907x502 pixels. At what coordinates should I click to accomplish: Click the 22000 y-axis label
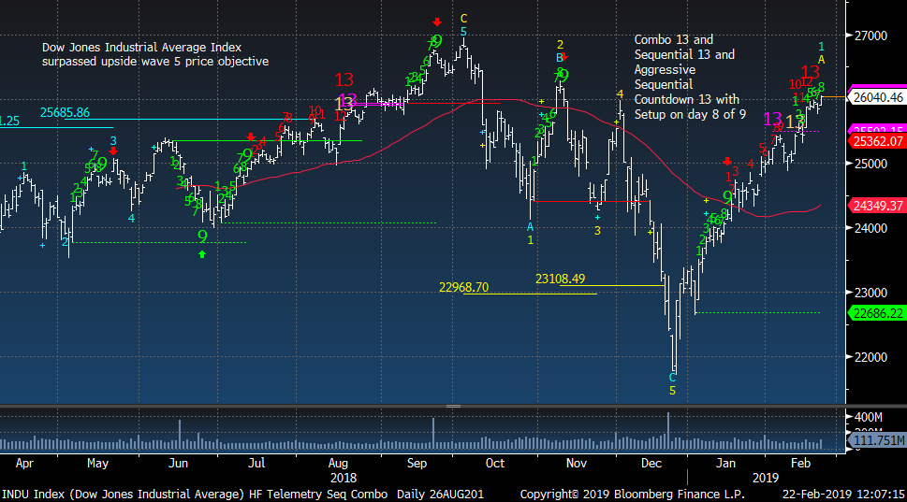click(870, 357)
